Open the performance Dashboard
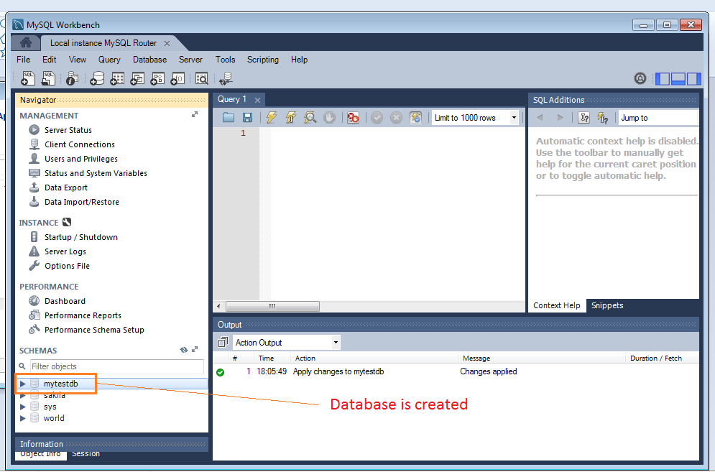Image resolution: width=715 pixels, height=472 pixels. tap(65, 301)
